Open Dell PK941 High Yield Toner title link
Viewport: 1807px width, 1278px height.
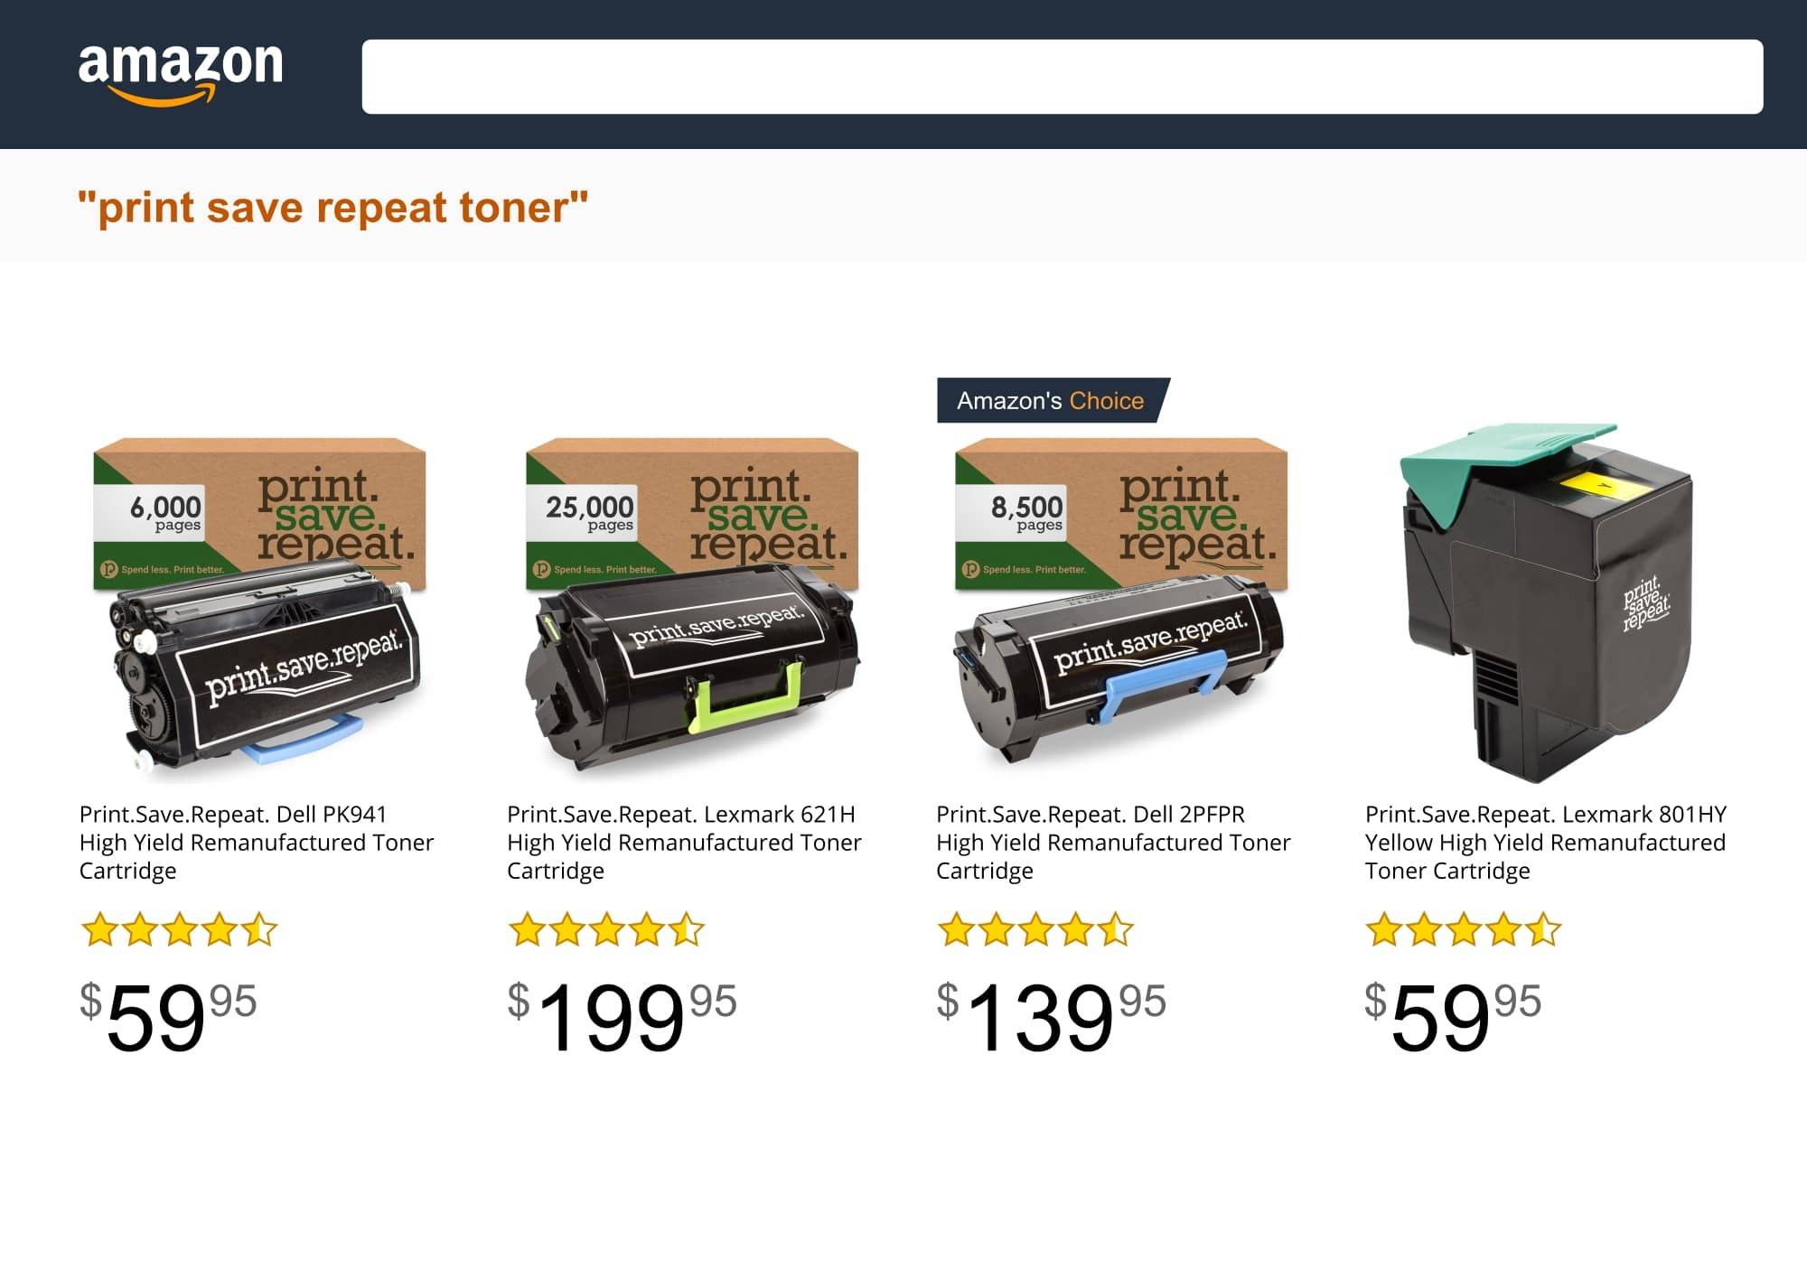tap(257, 842)
